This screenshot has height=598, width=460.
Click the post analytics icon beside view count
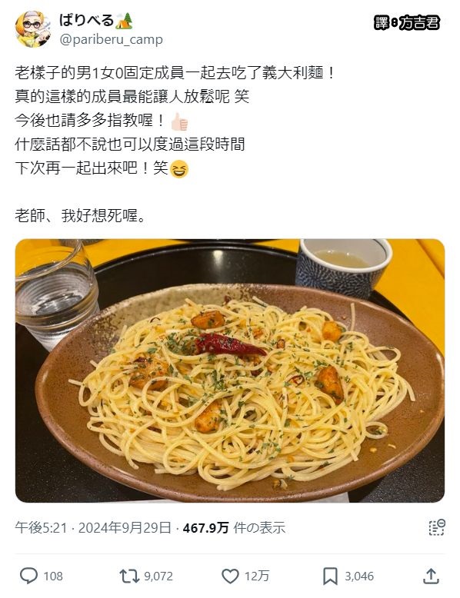coord(436,527)
